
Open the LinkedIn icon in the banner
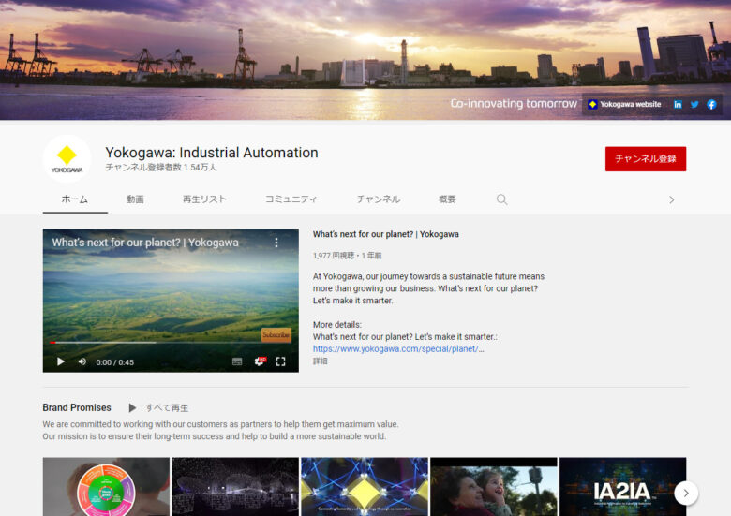pos(678,104)
